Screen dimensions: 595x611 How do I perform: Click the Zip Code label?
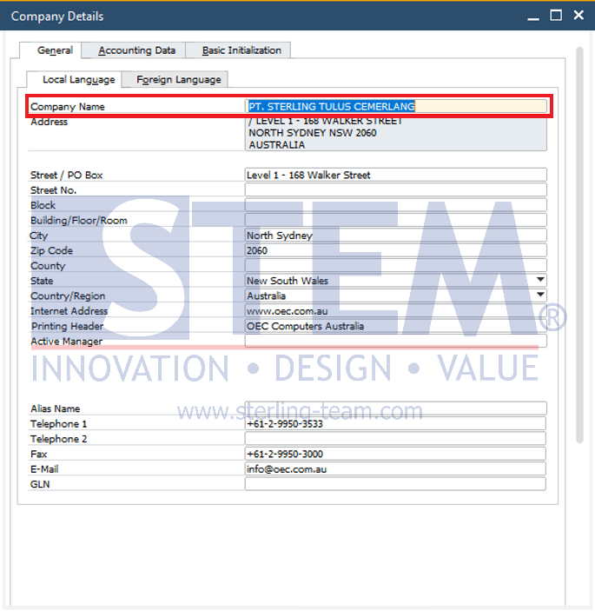[x=51, y=250]
